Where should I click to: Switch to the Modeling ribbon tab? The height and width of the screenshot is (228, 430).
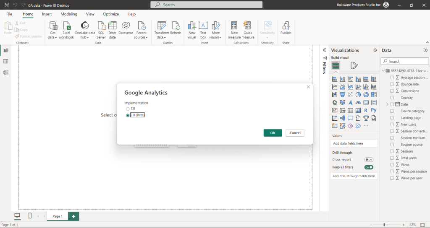tap(69, 14)
